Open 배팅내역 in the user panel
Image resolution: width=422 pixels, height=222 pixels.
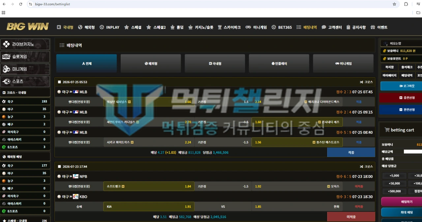(407, 75)
